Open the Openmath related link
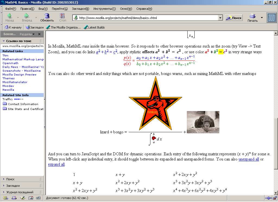 click(x=11, y=63)
